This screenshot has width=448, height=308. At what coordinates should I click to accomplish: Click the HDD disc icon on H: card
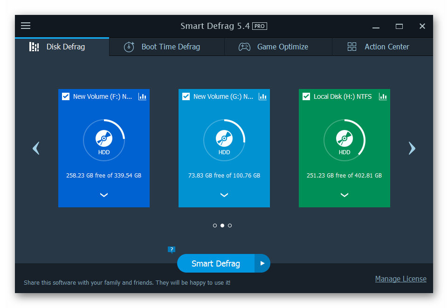[345, 138]
